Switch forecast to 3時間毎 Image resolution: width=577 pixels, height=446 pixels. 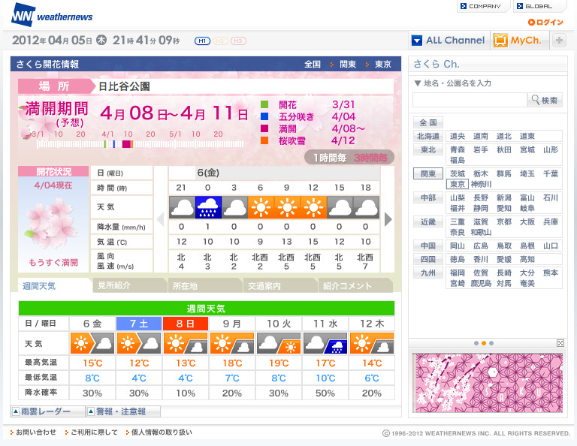pos(370,158)
